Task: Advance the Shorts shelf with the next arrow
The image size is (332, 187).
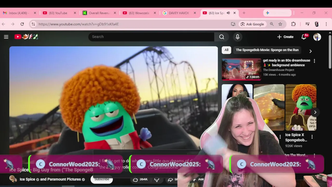Action: 315,112
